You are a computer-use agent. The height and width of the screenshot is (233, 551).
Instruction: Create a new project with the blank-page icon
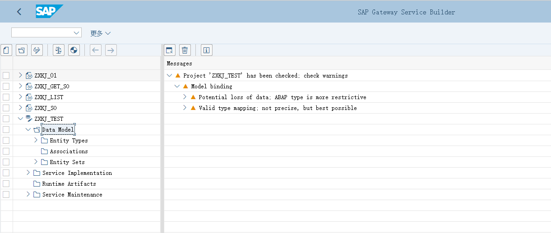6,50
